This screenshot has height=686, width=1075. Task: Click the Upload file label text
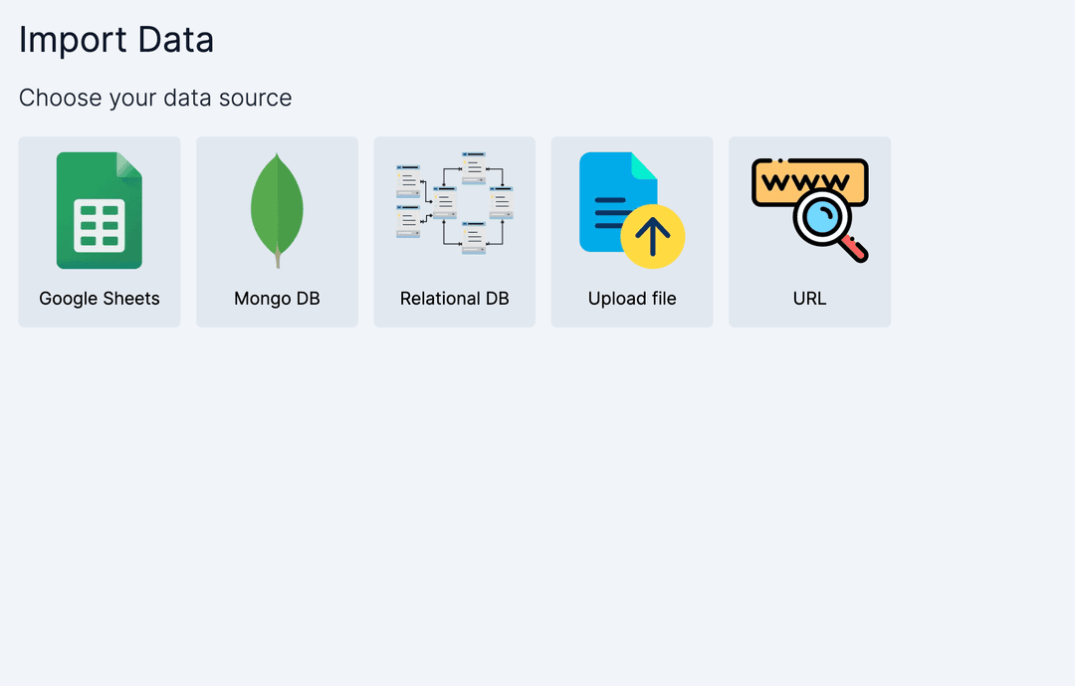(x=632, y=298)
